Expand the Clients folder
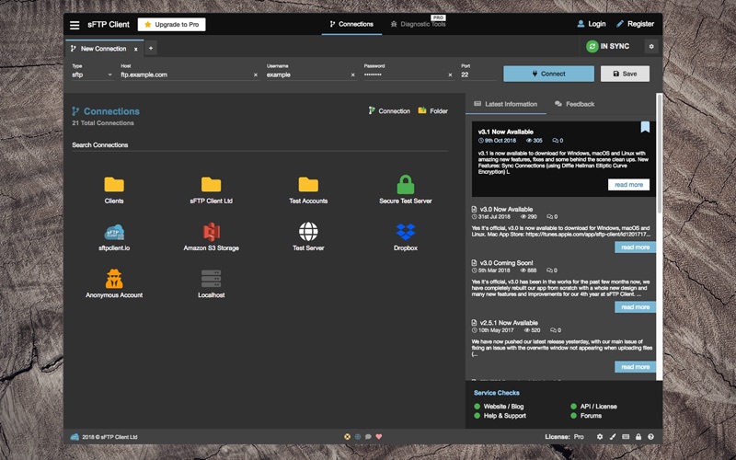 pyautogui.click(x=114, y=185)
